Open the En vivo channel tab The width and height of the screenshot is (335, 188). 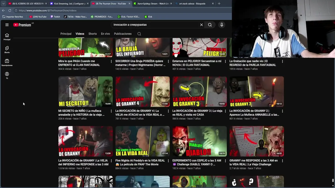coord(105,34)
